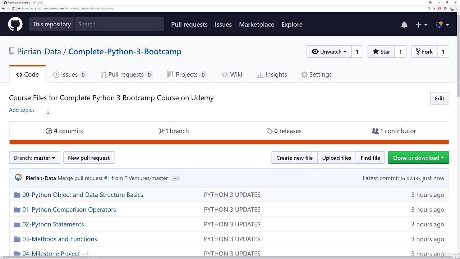Open Issues in top navigation
Viewport: 460px width, 259px height.
[223, 24]
